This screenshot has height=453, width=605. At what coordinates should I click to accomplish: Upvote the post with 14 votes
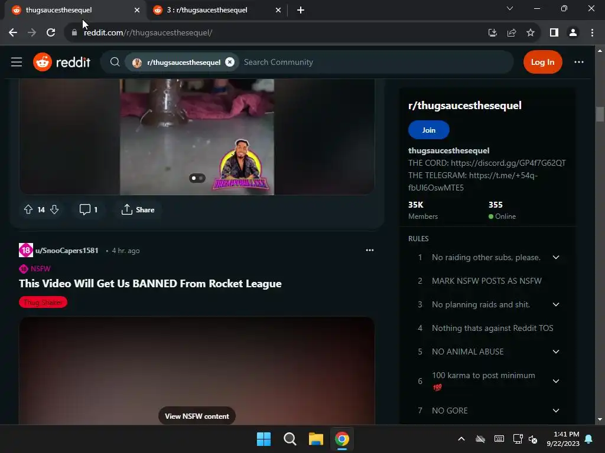(28, 209)
